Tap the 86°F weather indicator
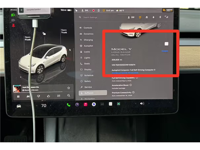The width and height of the screenshot is (200, 150). tap(120, 11)
